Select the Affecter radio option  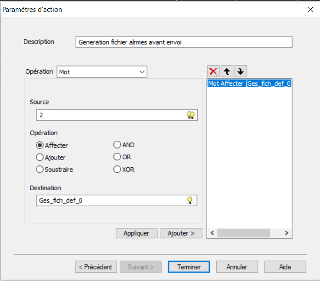40,145
